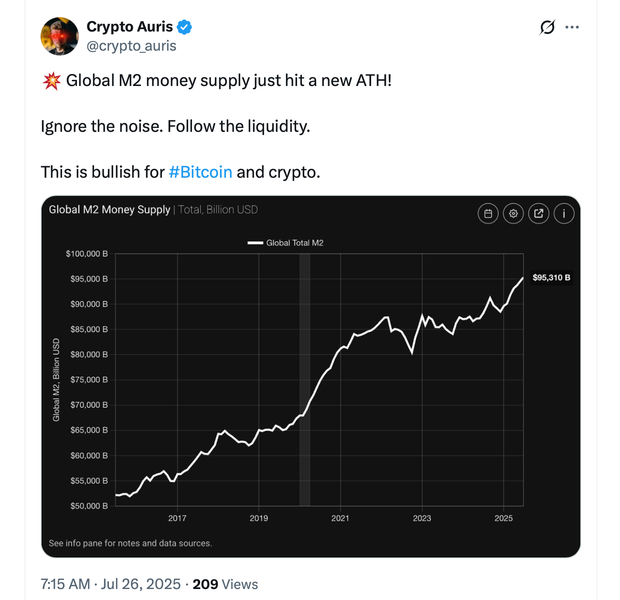Click the Crypto Auris profile avatar
Image resolution: width=620 pixels, height=600 pixels.
pyautogui.click(x=60, y=36)
